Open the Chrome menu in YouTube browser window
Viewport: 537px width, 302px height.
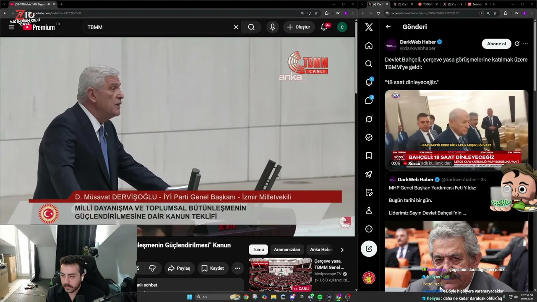[353, 13]
